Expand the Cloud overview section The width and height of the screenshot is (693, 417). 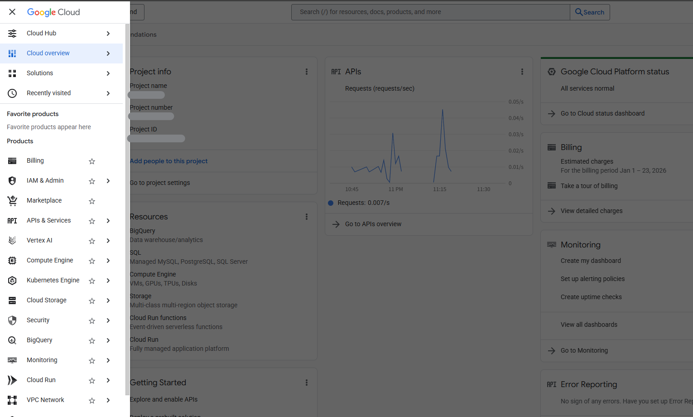click(x=108, y=53)
